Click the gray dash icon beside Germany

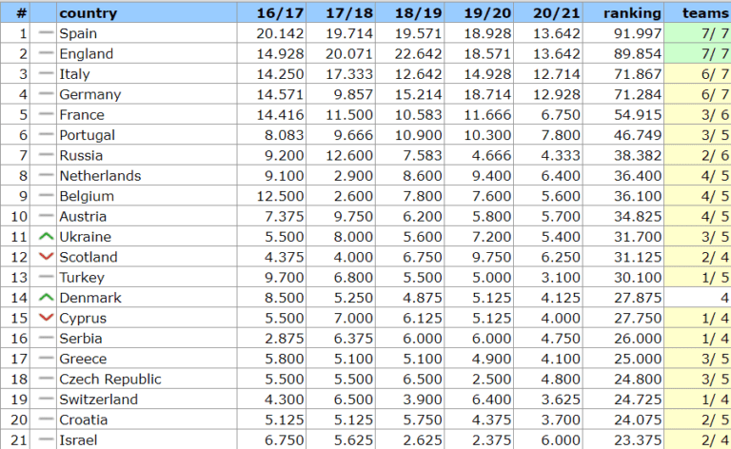pyautogui.click(x=46, y=94)
